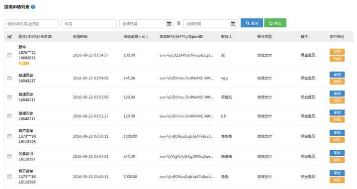Click the green export button
The image size is (357, 189).
coord(275,23)
